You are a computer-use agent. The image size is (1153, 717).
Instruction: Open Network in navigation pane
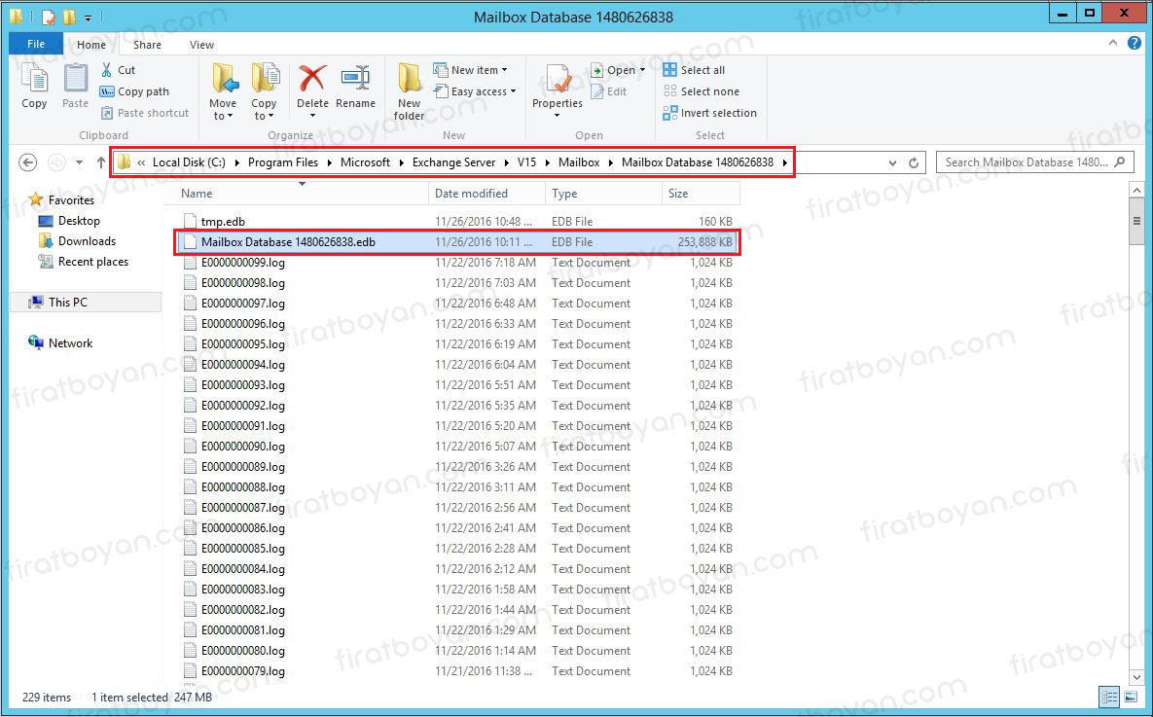[x=60, y=343]
